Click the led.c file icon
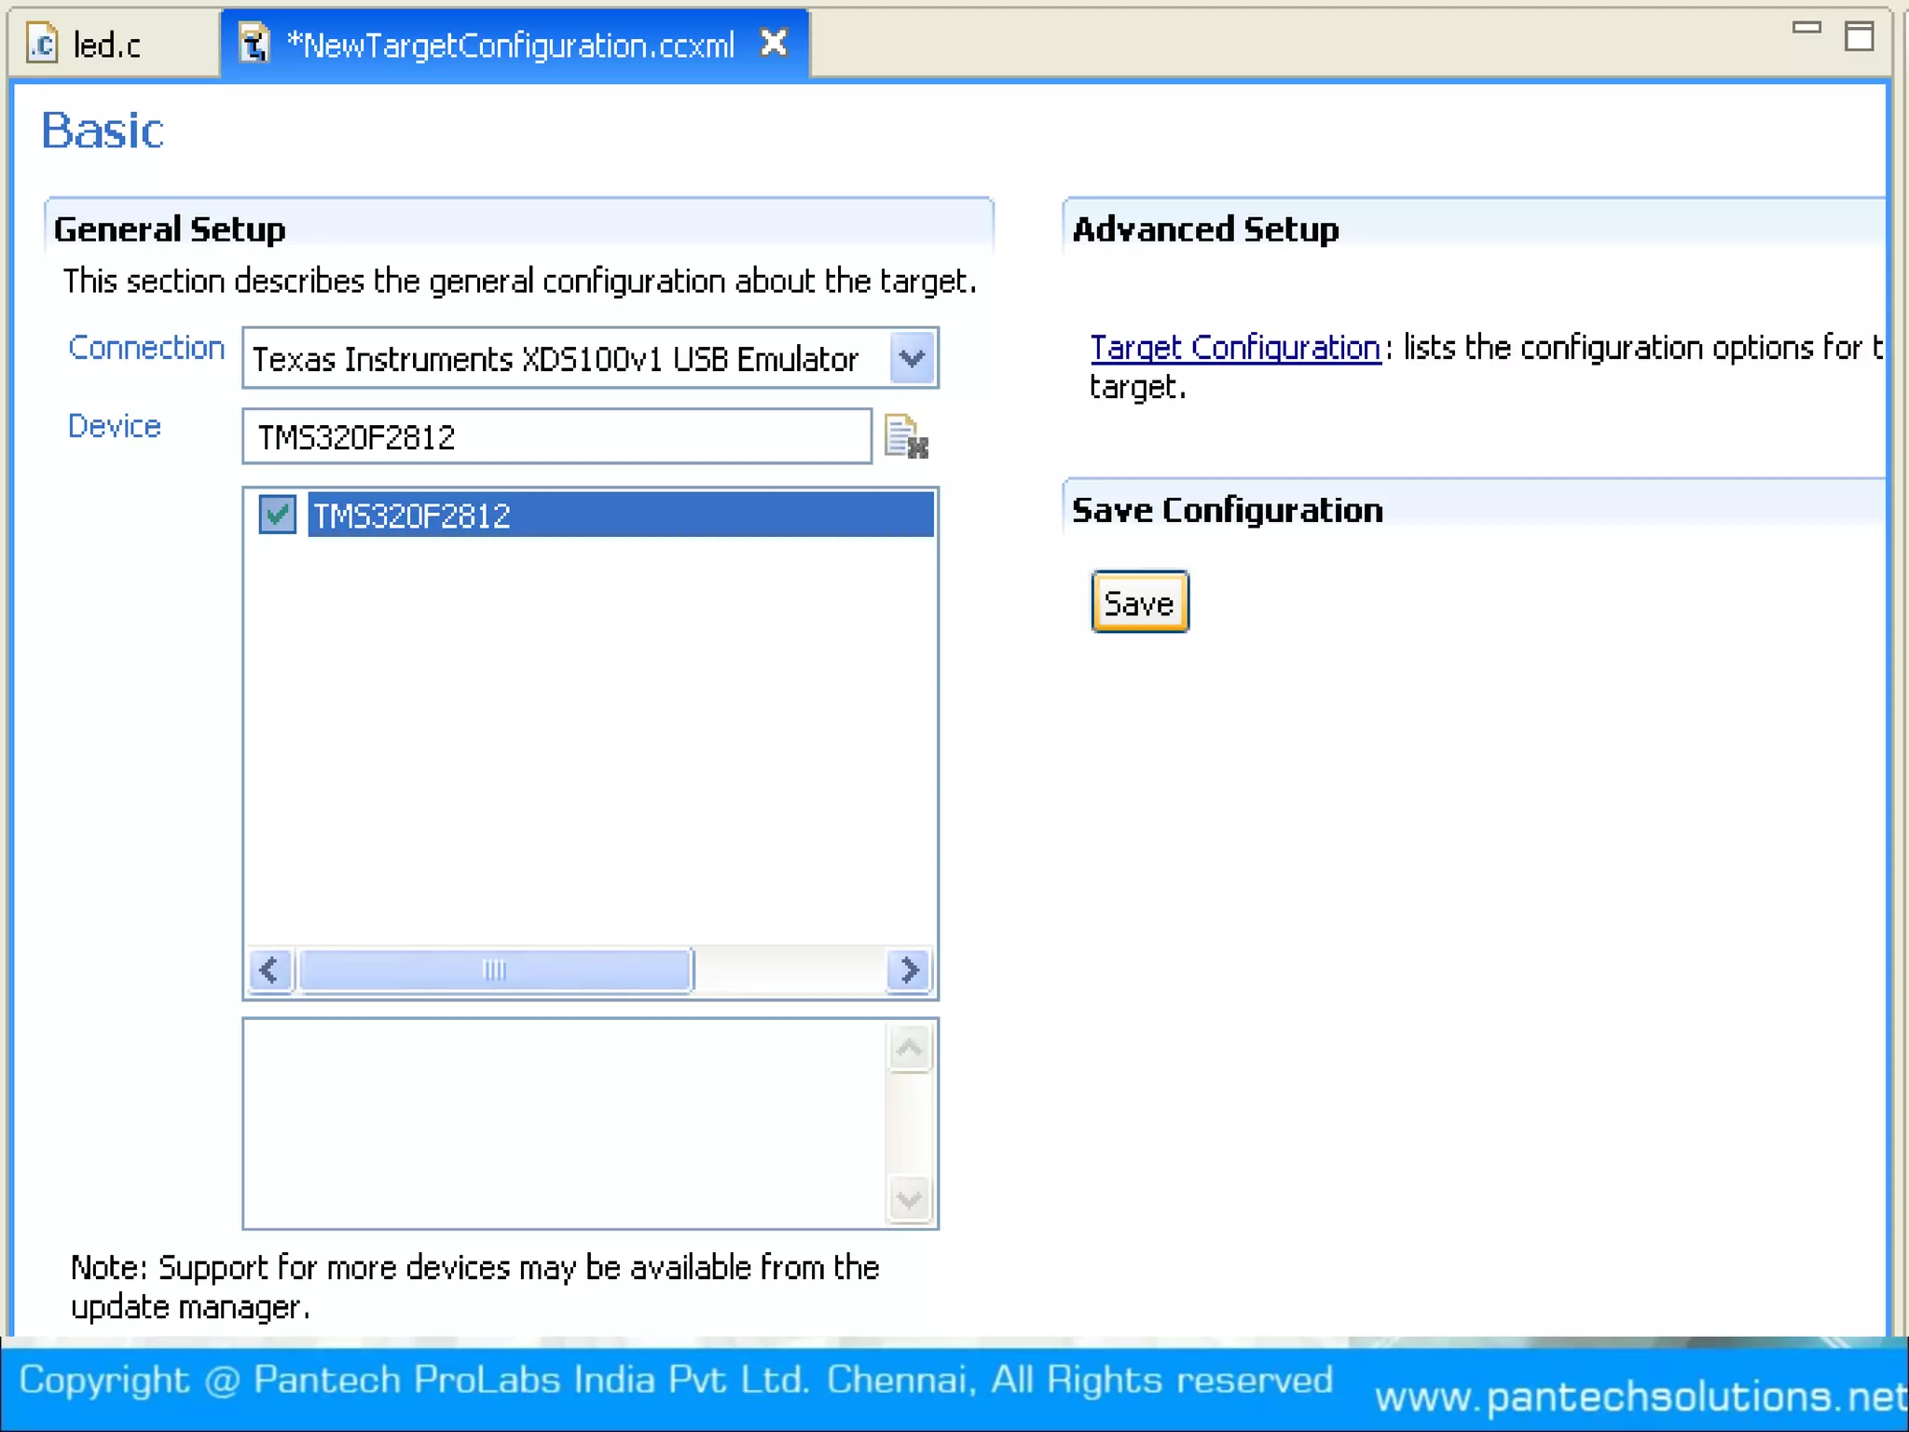 [x=42, y=44]
